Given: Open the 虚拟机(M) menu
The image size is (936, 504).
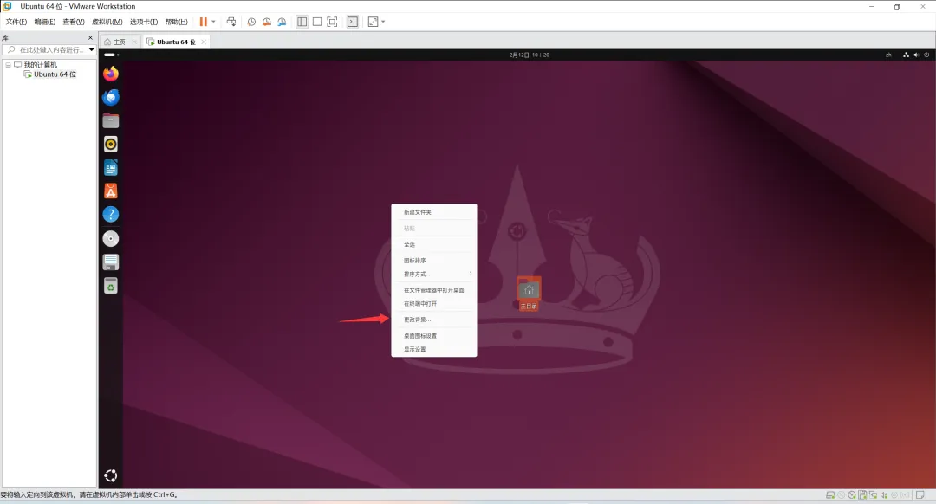Looking at the screenshot, I should click(x=107, y=22).
